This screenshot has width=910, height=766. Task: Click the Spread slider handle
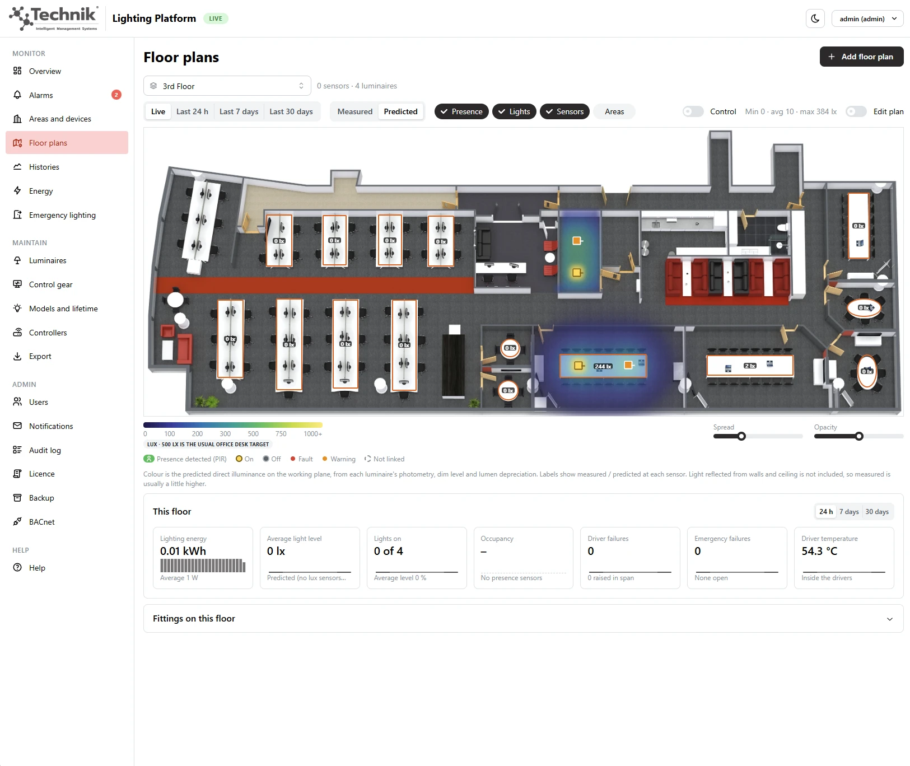pos(741,436)
